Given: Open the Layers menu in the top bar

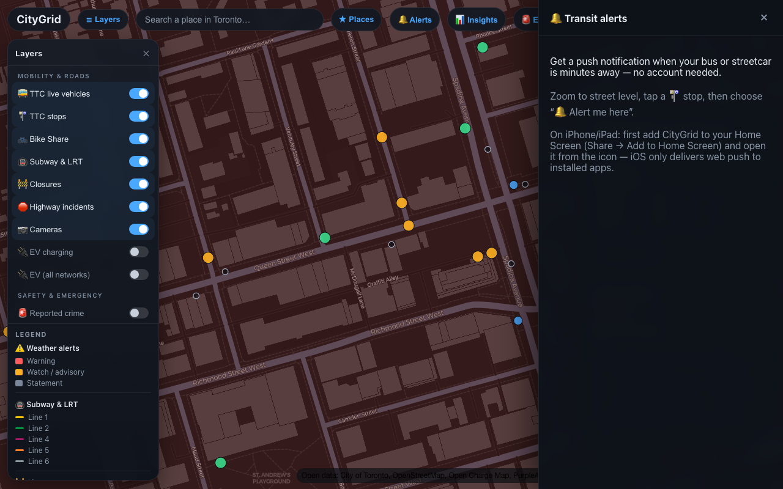Looking at the screenshot, I should [x=103, y=20].
